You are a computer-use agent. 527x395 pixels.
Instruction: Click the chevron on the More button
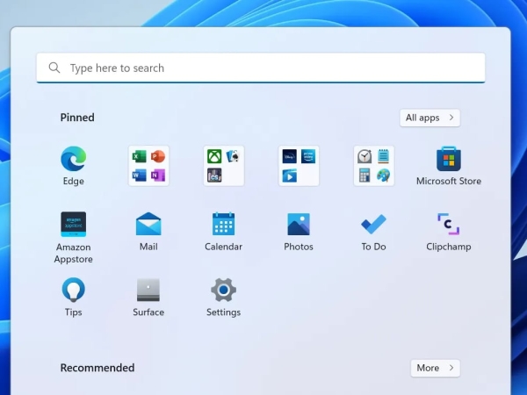coord(451,368)
